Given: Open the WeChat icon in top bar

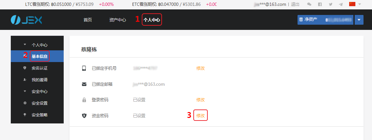Looking at the screenshot, I should click(309, 4).
